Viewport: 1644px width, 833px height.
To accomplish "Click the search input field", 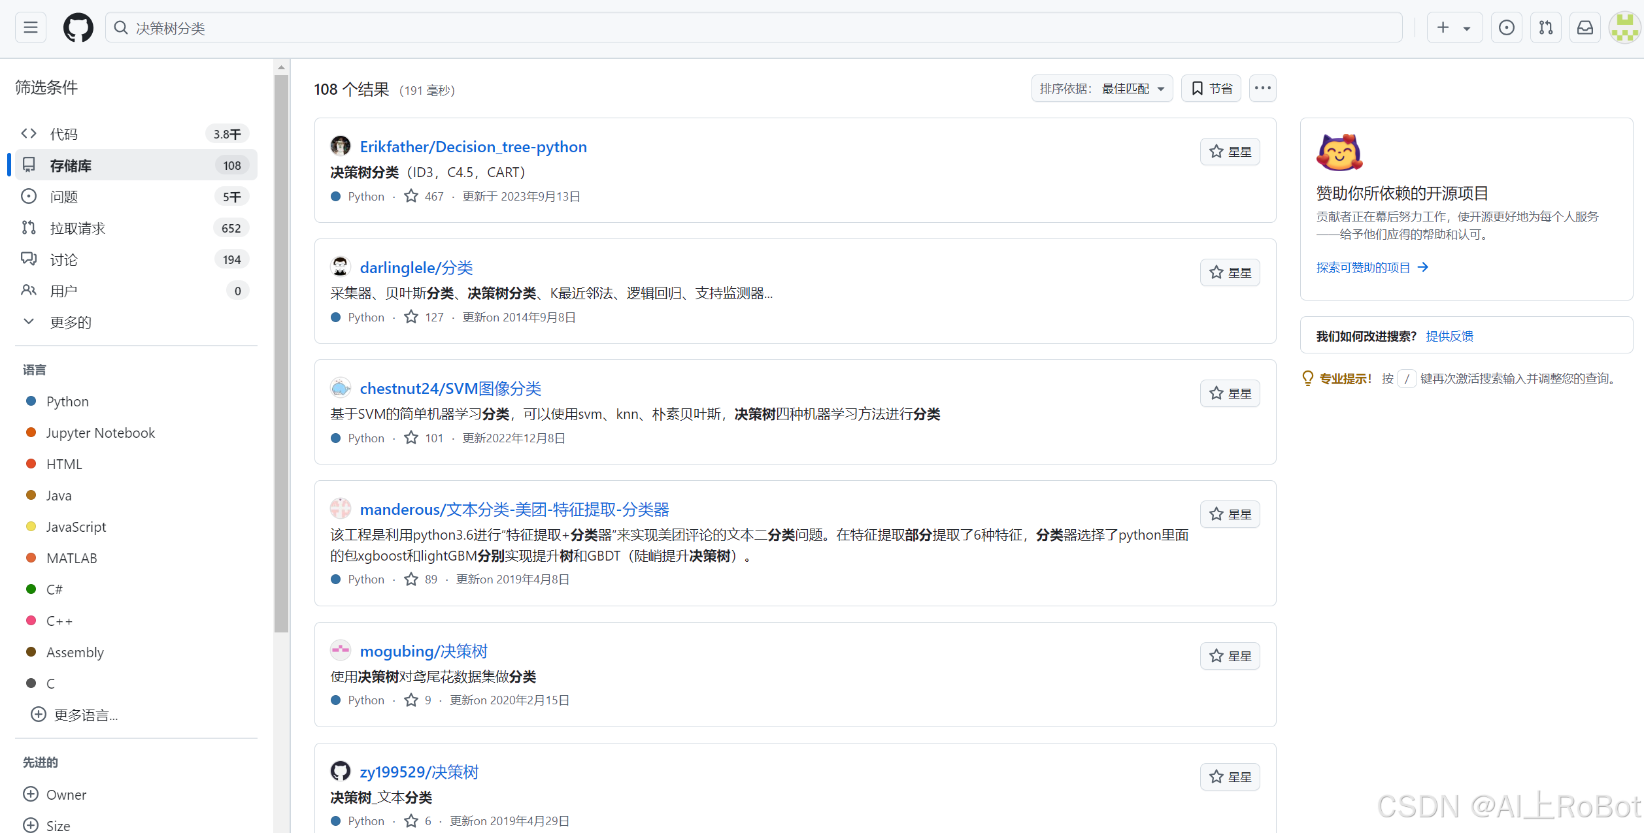I will (x=752, y=27).
